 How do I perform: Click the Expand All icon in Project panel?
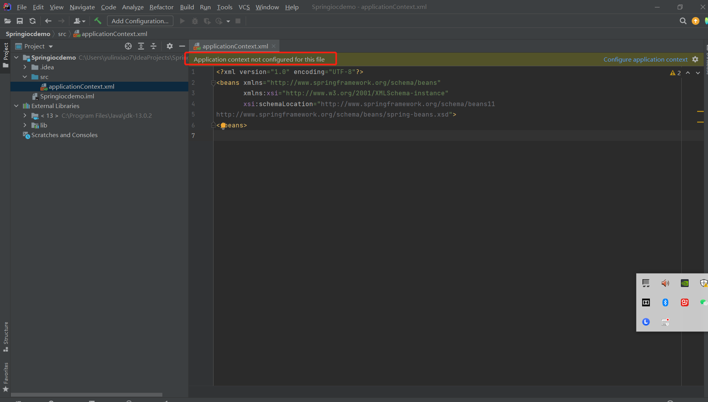(141, 46)
